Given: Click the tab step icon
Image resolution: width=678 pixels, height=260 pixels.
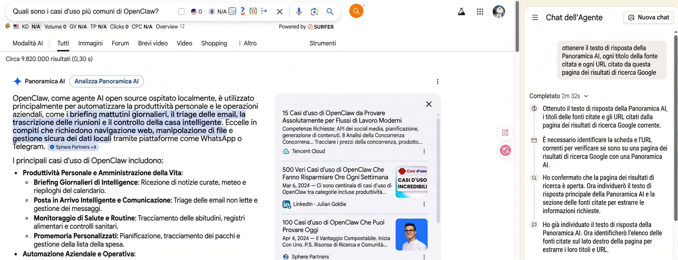Looking at the screenshot, I should pos(534,140).
